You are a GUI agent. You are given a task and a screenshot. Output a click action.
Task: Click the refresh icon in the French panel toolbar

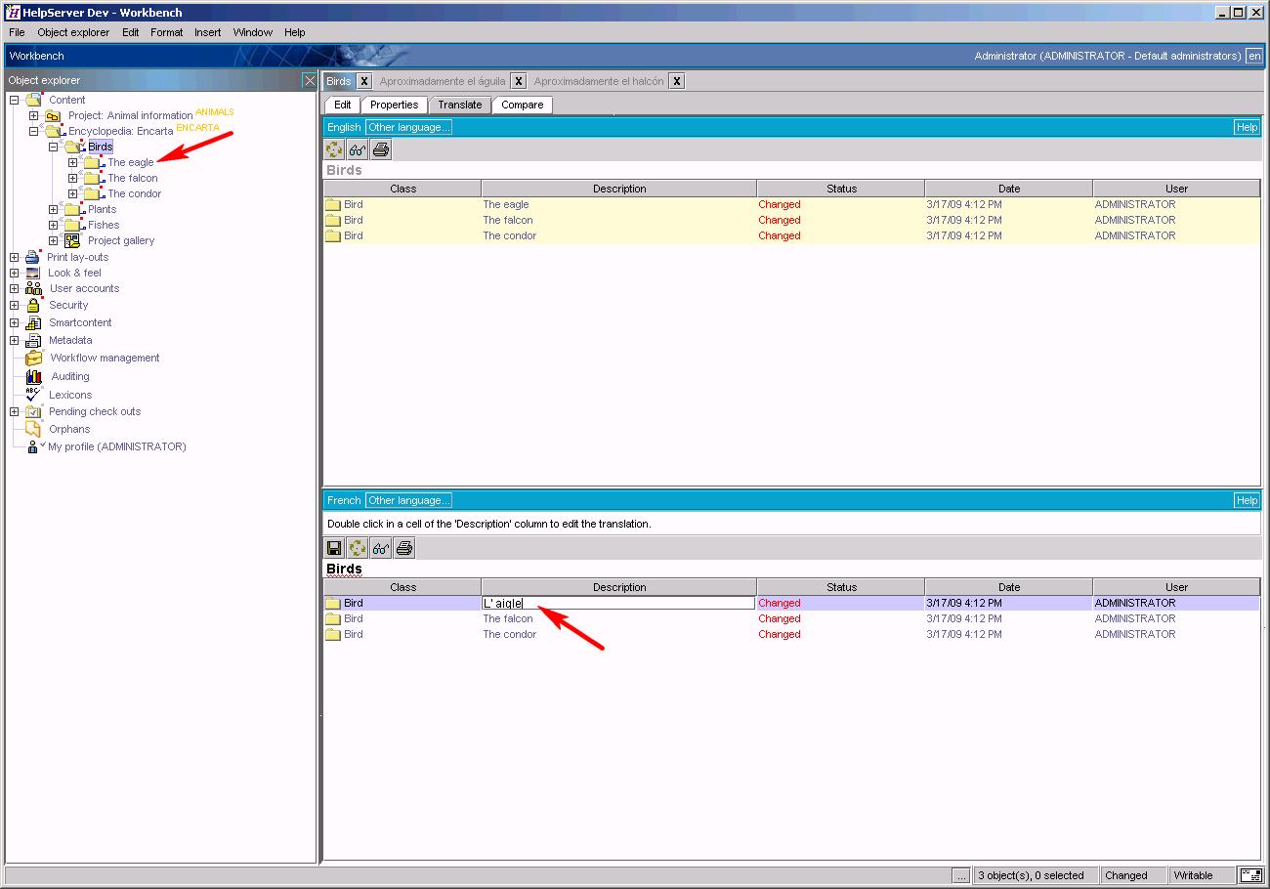click(358, 547)
